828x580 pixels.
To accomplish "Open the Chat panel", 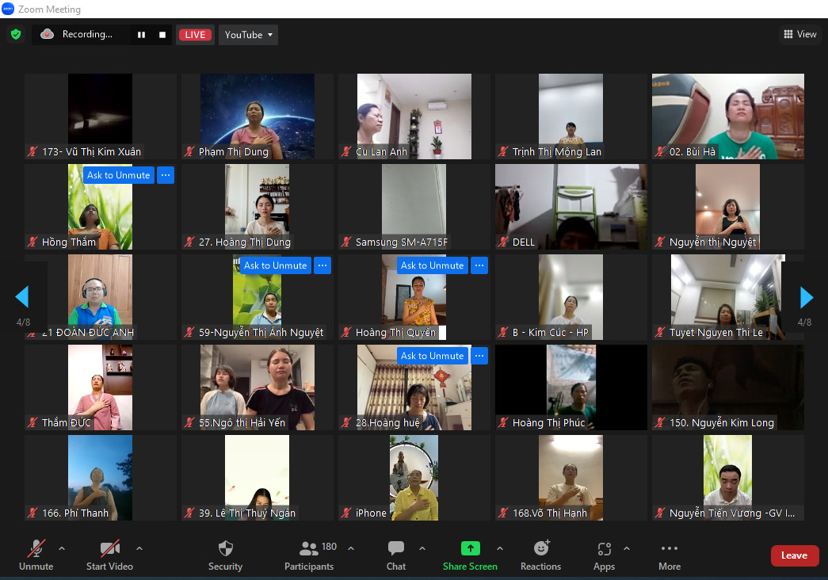I will 396,555.
